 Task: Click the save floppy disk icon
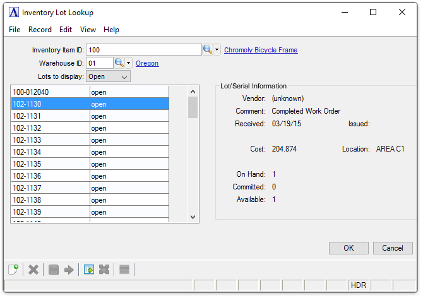54,270
